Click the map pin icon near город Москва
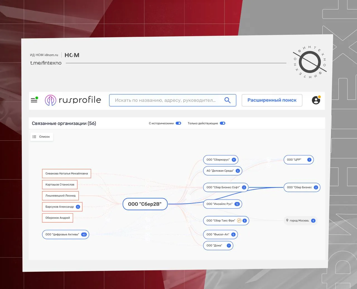Image resolution: width=357 pixels, height=289 pixels. click(x=287, y=220)
